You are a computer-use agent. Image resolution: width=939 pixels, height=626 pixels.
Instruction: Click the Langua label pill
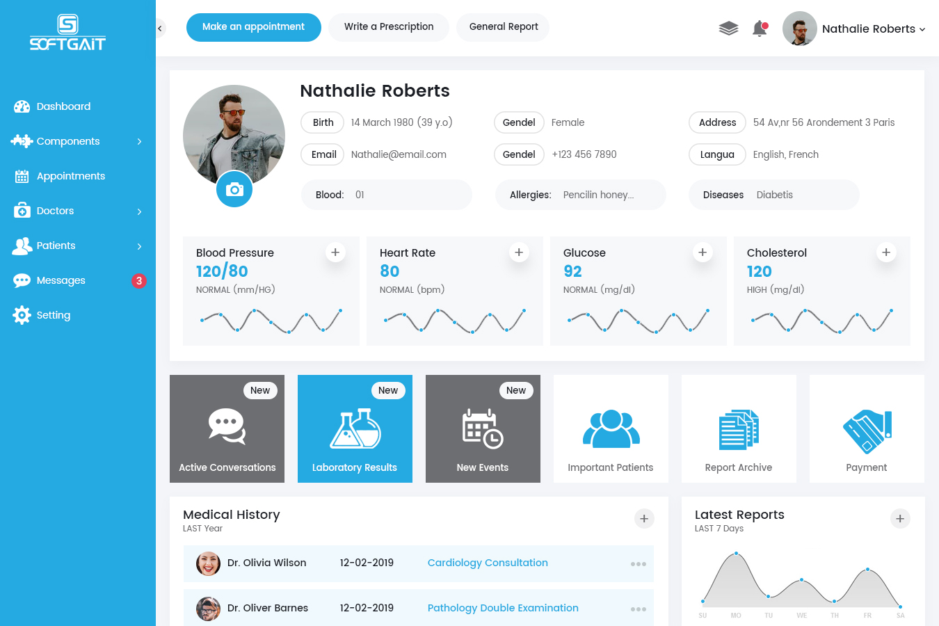click(x=717, y=154)
